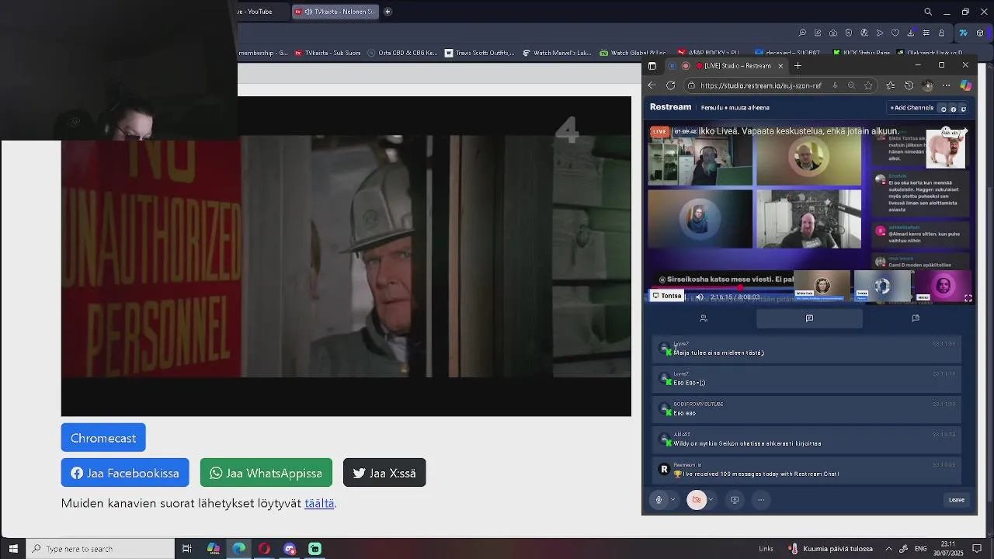Screen dimensions: 994x559
Task: Open the Edge icon on taskbar
Action: [x=238, y=549]
